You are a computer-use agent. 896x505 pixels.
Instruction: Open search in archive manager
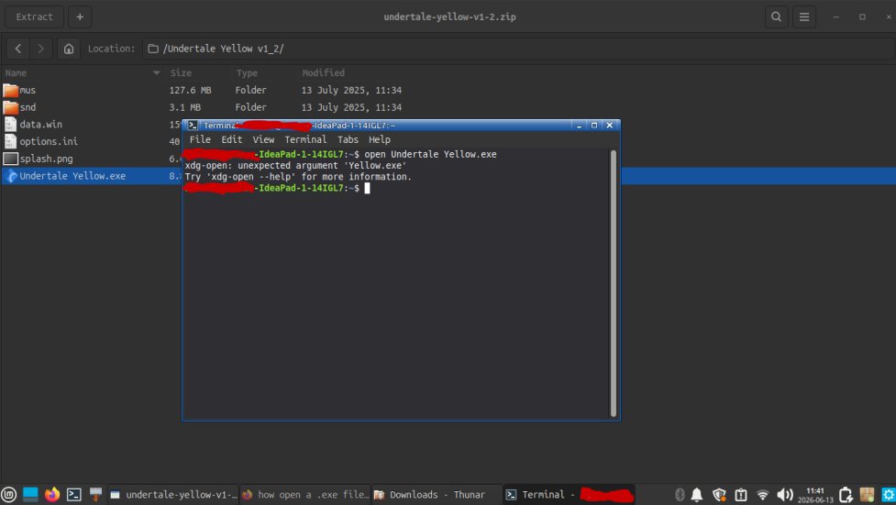(776, 17)
